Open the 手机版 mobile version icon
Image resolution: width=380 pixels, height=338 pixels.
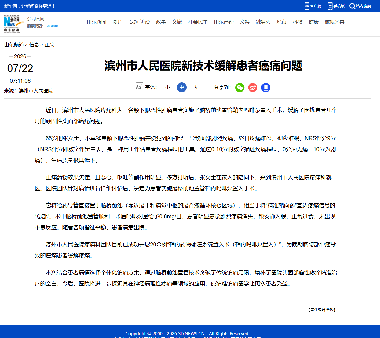pos(336,6)
